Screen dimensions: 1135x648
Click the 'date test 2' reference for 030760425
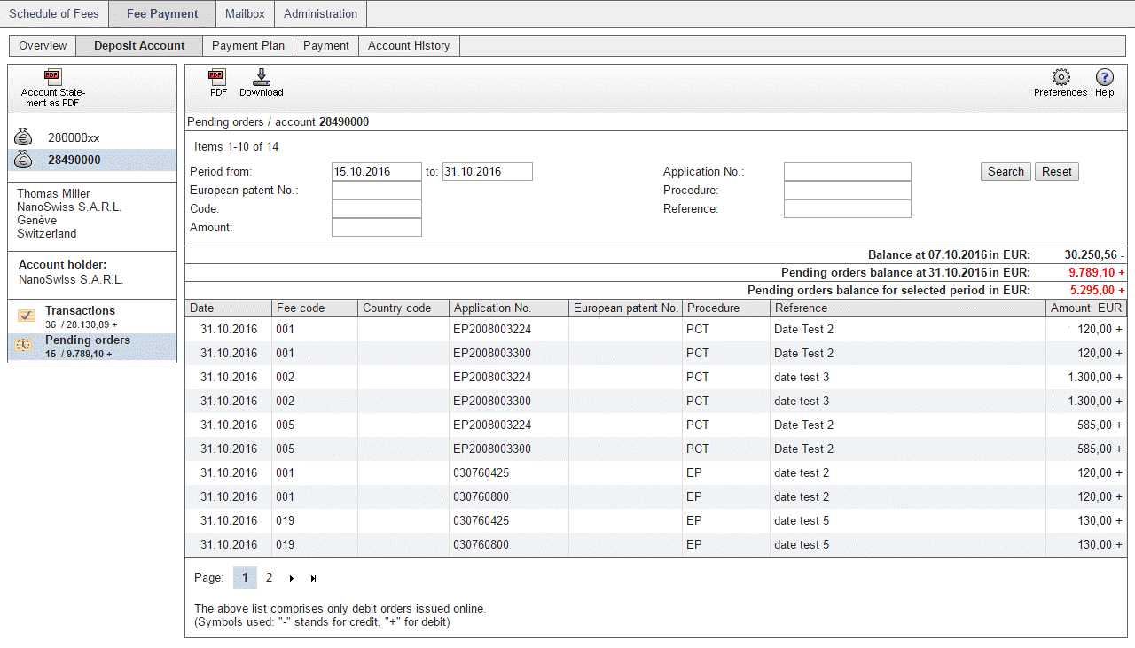click(x=802, y=473)
